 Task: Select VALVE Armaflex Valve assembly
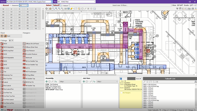(x=53, y=88)
